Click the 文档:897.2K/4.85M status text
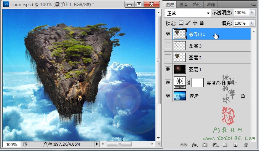Viewport: 259px width, 151px height. click(61, 144)
